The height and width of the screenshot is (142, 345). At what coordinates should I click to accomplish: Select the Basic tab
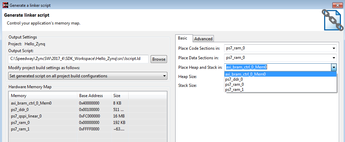(x=183, y=38)
